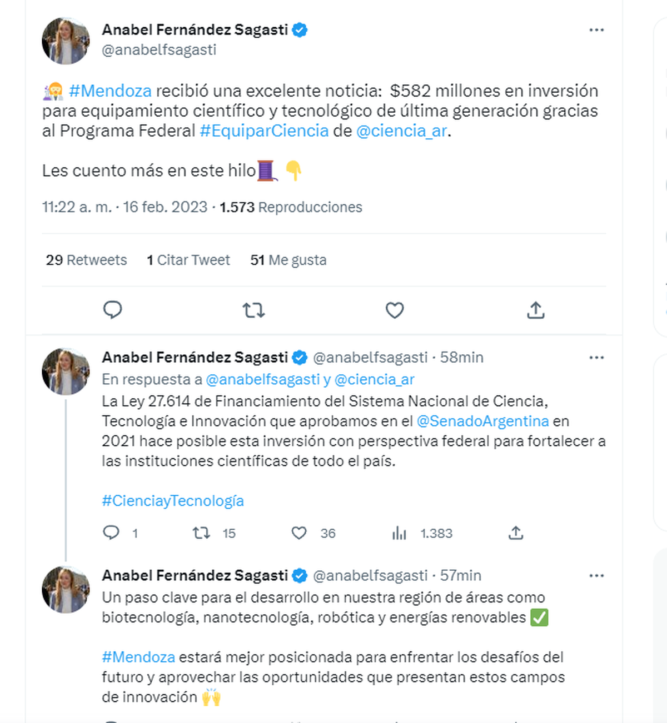View the 29 Retweets list
Screen dimensions: 667x723
pos(86,260)
